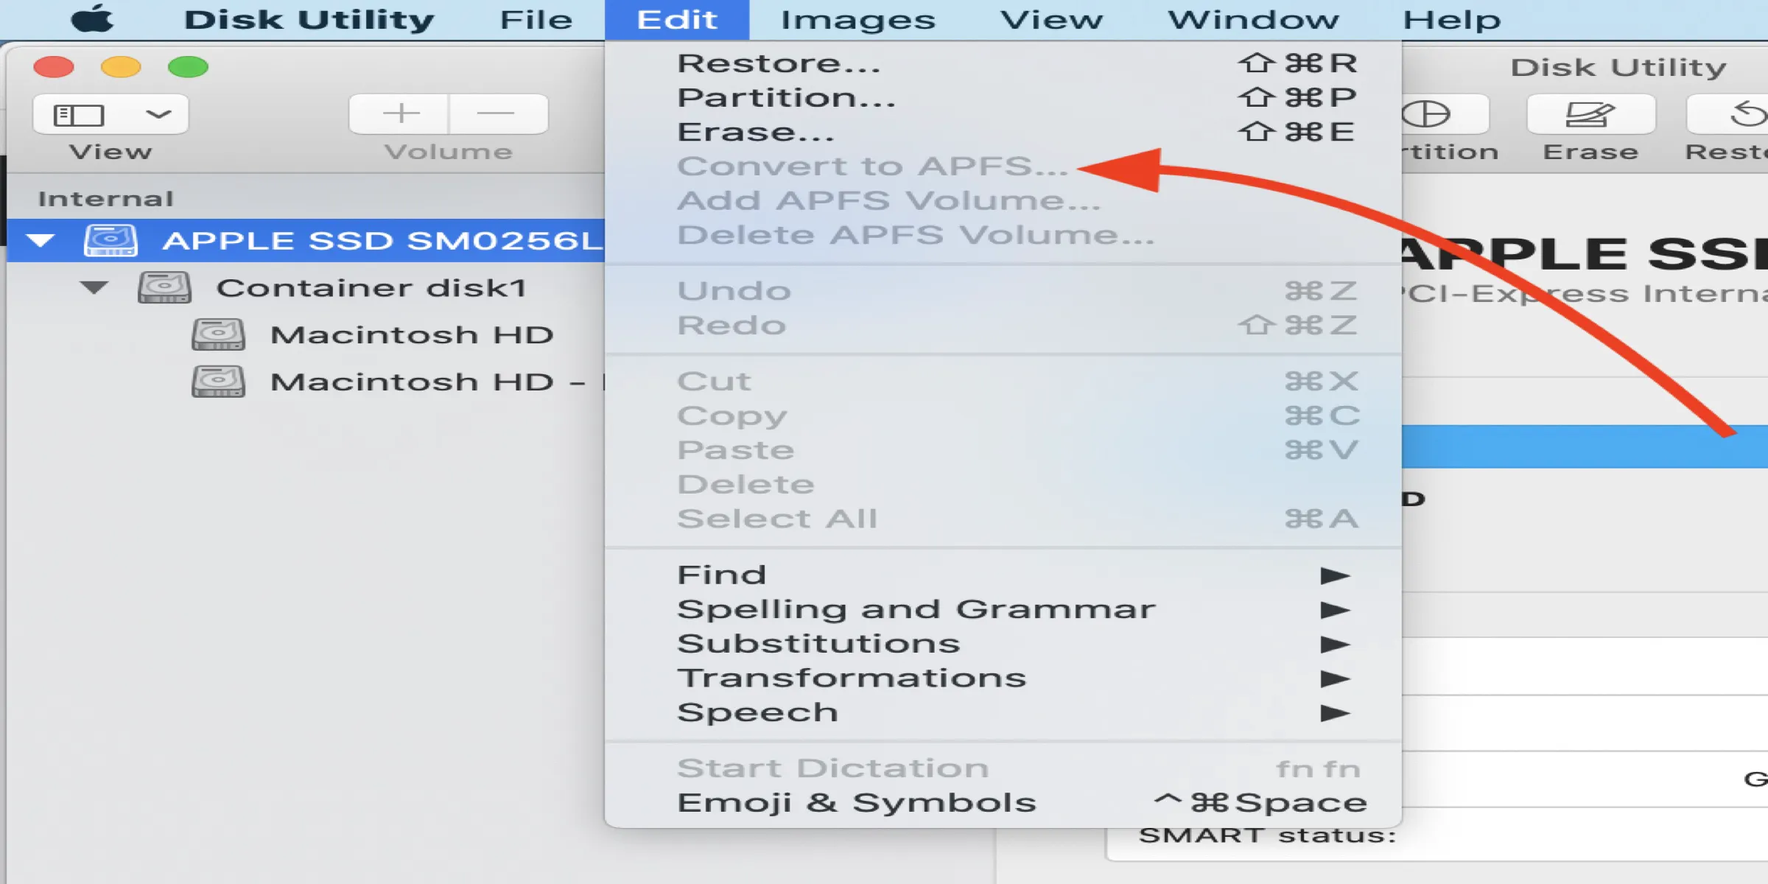Open the Images menu
1768x884 pixels.
[x=858, y=19]
